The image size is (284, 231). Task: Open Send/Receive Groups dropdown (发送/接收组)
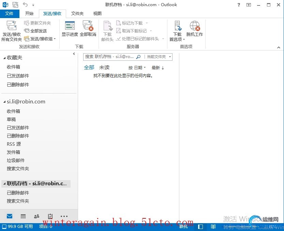[x=40, y=39]
